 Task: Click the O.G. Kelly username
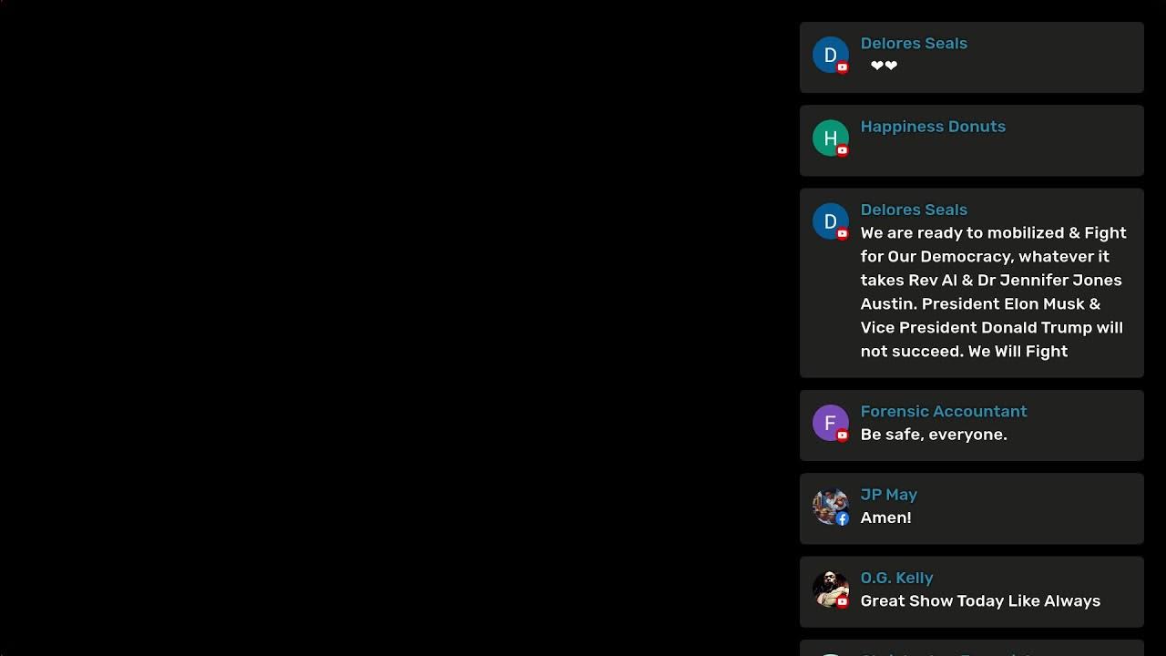(896, 578)
